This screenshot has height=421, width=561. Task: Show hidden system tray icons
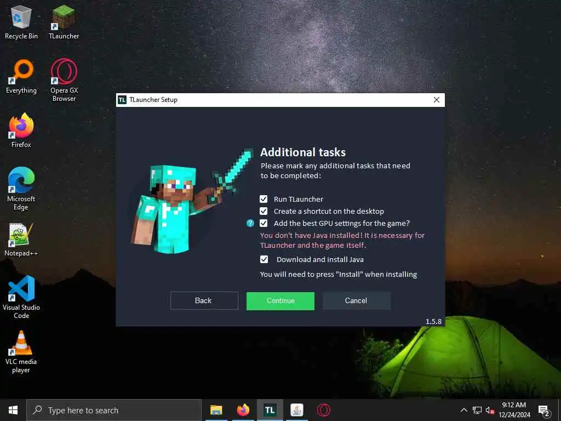[463, 410]
